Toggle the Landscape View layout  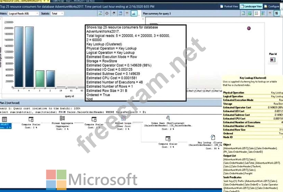[251, 6]
